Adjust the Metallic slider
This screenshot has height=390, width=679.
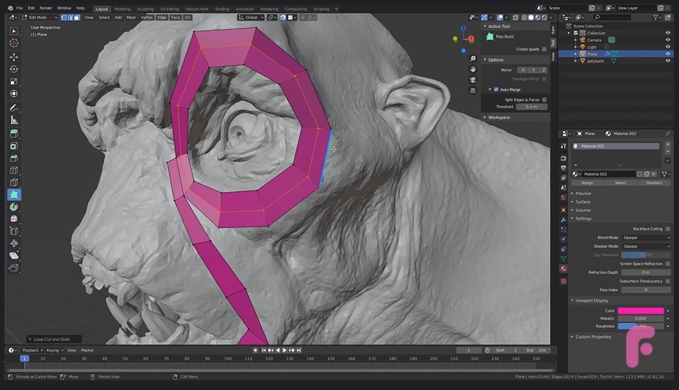[x=641, y=319]
